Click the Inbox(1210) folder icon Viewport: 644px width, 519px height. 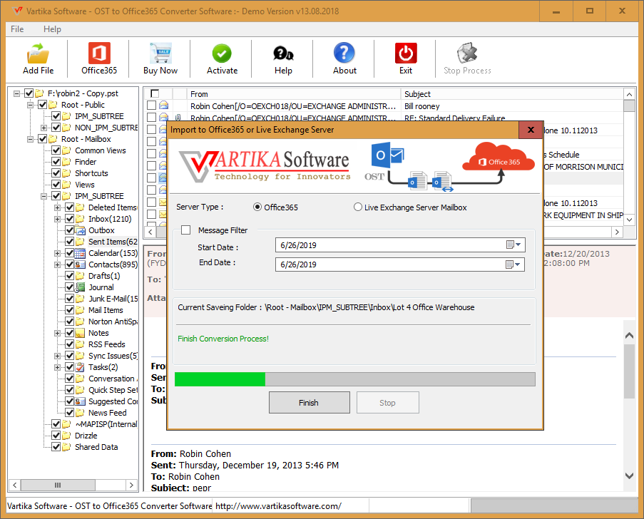point(81,219)
